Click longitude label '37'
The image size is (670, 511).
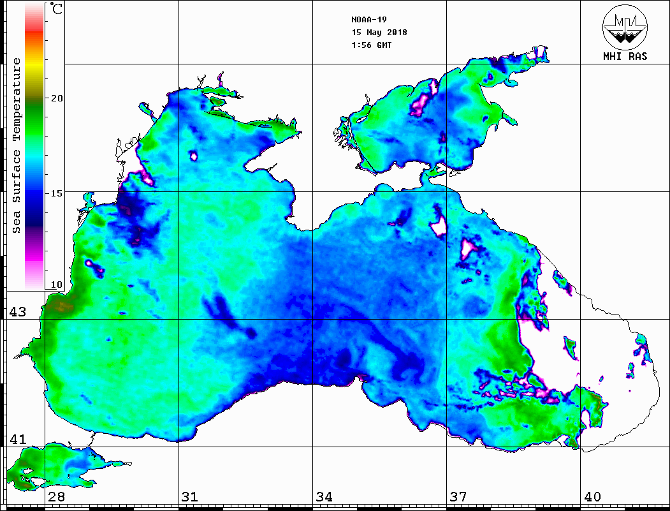pos(458,497)
